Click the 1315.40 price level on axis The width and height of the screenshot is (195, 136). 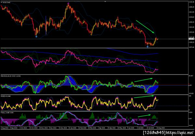(x=191, y=2)
